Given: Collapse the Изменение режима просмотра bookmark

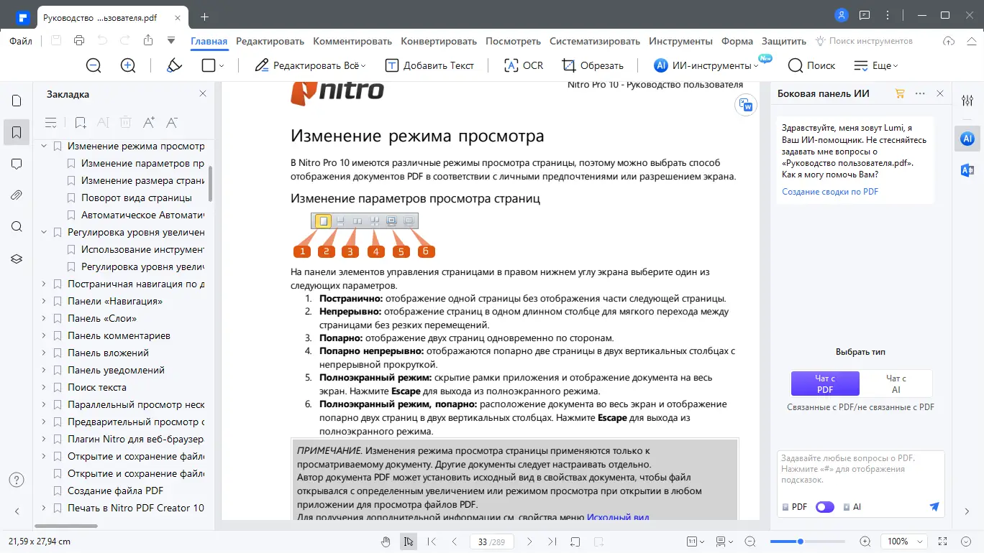Looking at the screenshot, I should click(x=44, y=146).
